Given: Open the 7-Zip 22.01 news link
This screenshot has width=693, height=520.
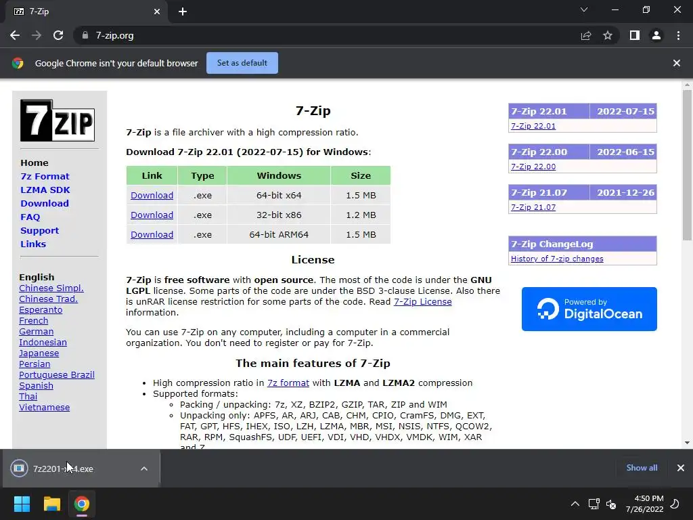Looking at the screenshot, I should pos(533,126).
